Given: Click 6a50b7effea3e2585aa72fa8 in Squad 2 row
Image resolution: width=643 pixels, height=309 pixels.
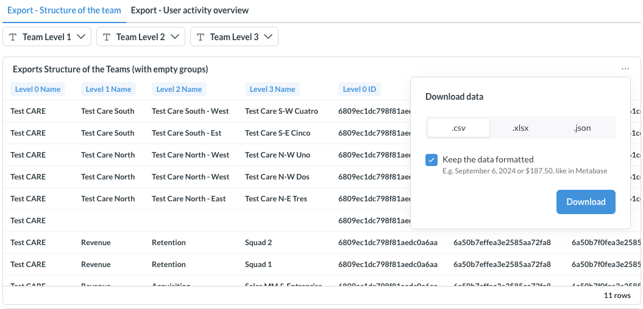Looking at the screenshot, I should [502, 242].
